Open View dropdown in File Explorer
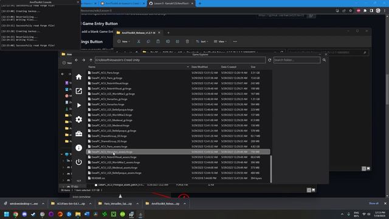The image size is (389, 219). pos(220,41)
